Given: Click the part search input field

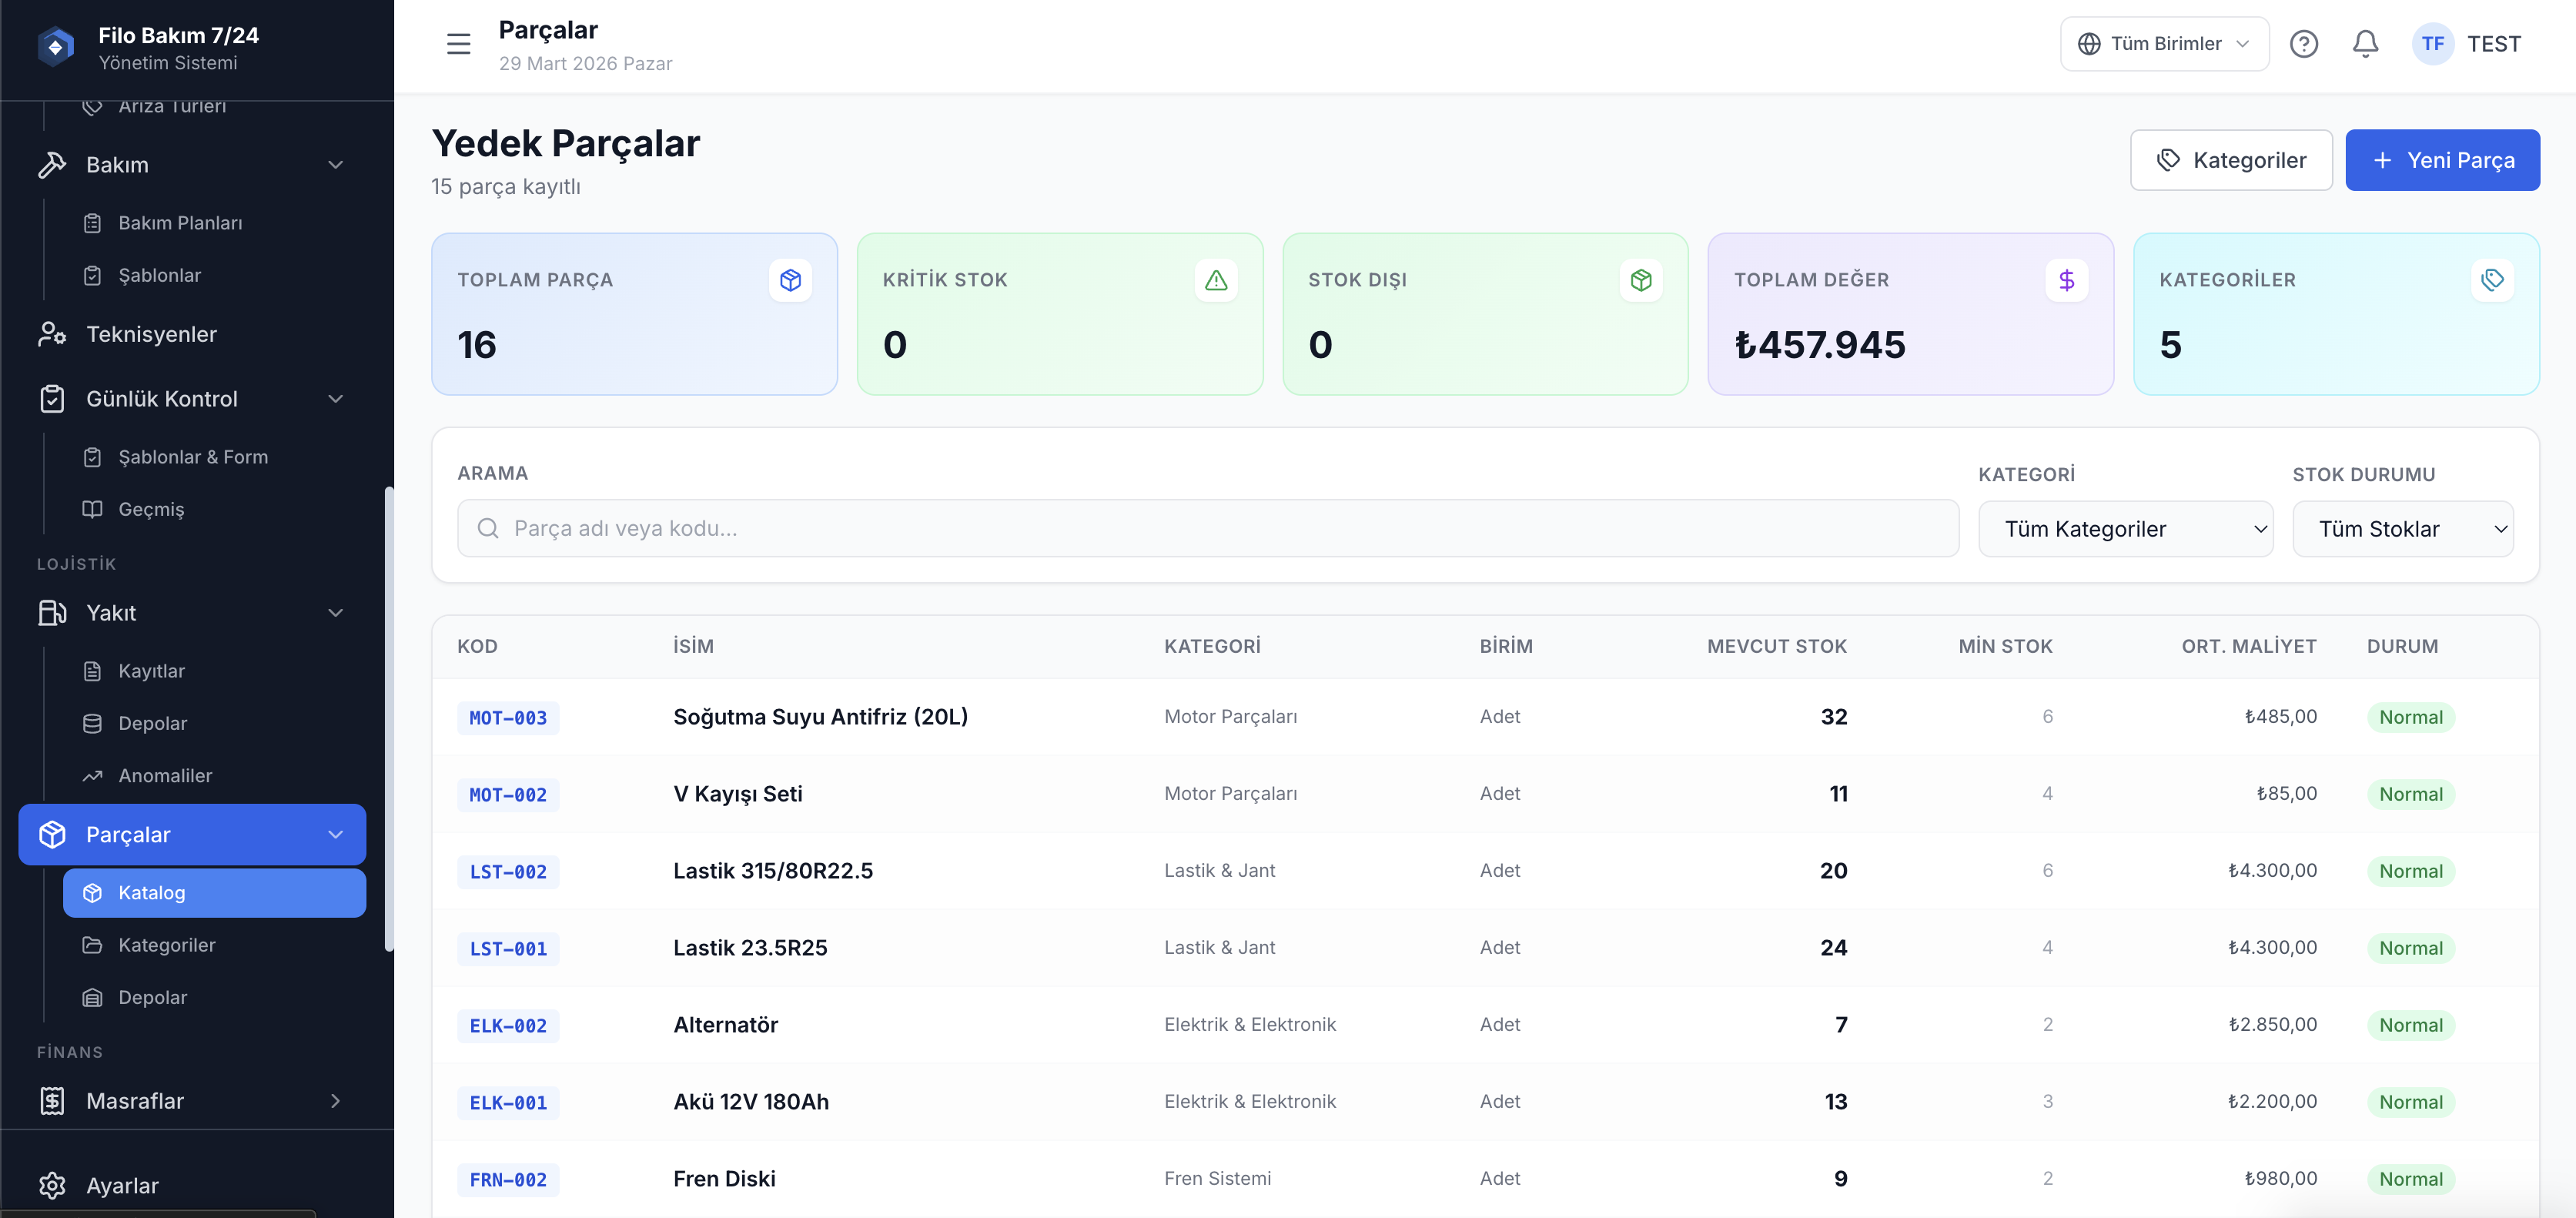Looking at the screenshot, I should 1207,529.
